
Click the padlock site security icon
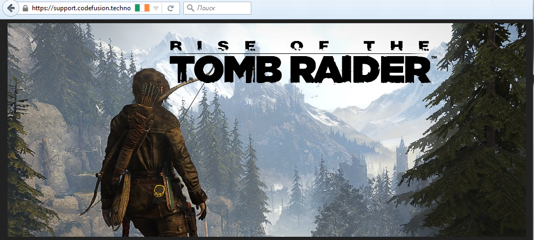[x=25, y=8]
